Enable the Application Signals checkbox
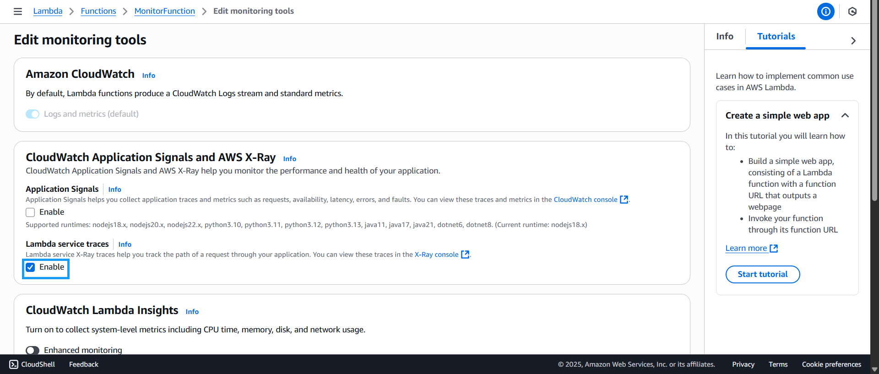This screenshot has width=879, height=374. pos(30,212)
